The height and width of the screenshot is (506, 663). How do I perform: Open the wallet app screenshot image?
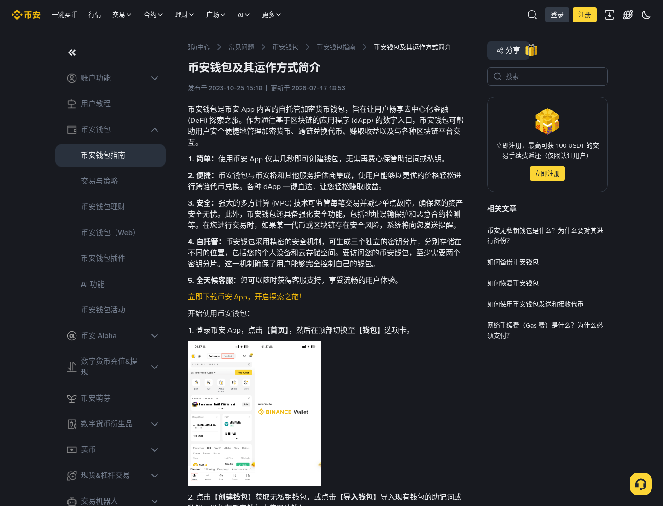point(255,414)
